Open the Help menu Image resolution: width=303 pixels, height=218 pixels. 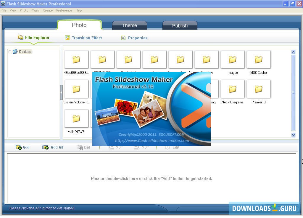tap(78, 10)
